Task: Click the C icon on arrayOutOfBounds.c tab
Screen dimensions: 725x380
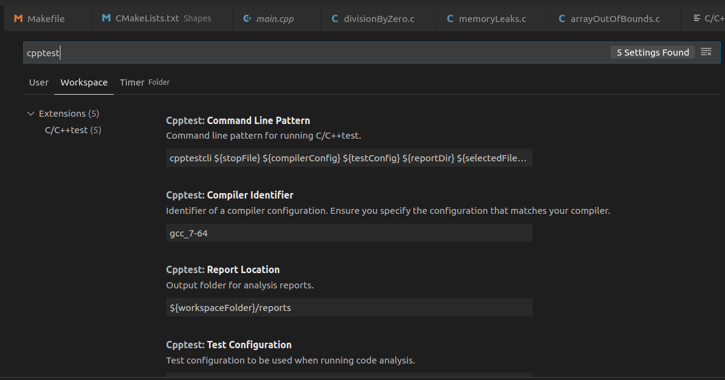Action: pos(561,18)
